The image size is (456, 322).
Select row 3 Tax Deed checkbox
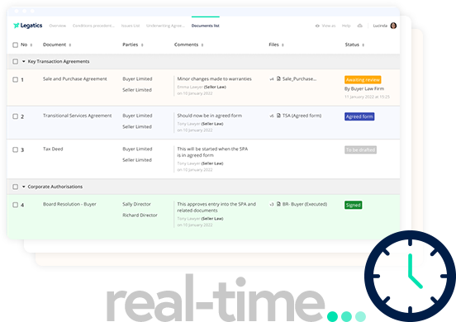16,149
